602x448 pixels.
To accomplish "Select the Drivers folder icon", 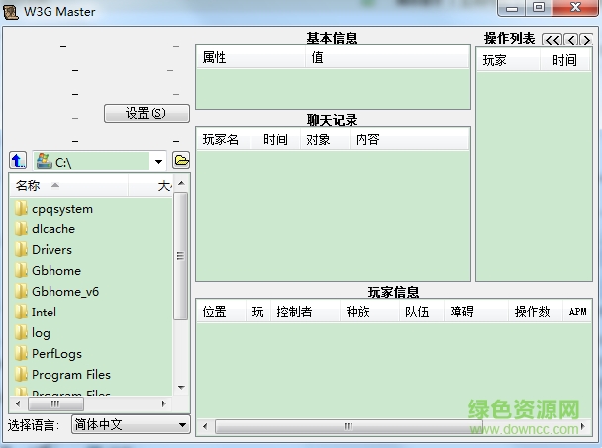I will click(21, 249).
